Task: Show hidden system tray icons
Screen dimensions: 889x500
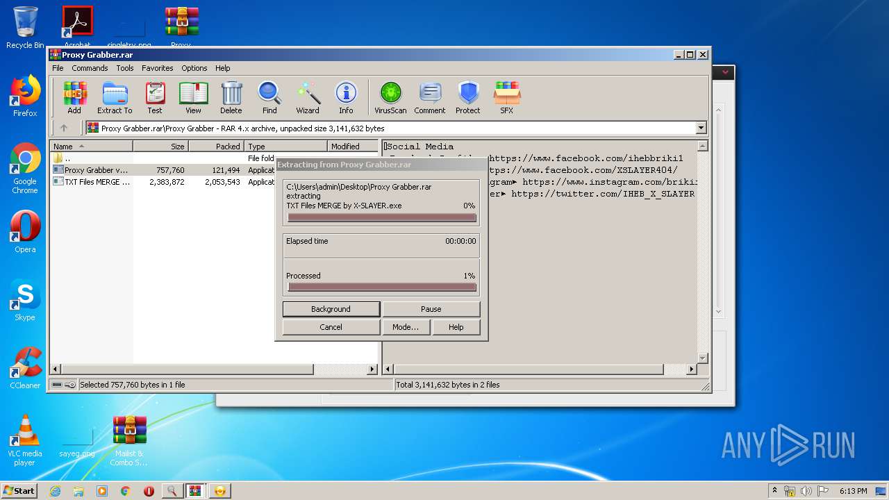Action: coord(774,491)
